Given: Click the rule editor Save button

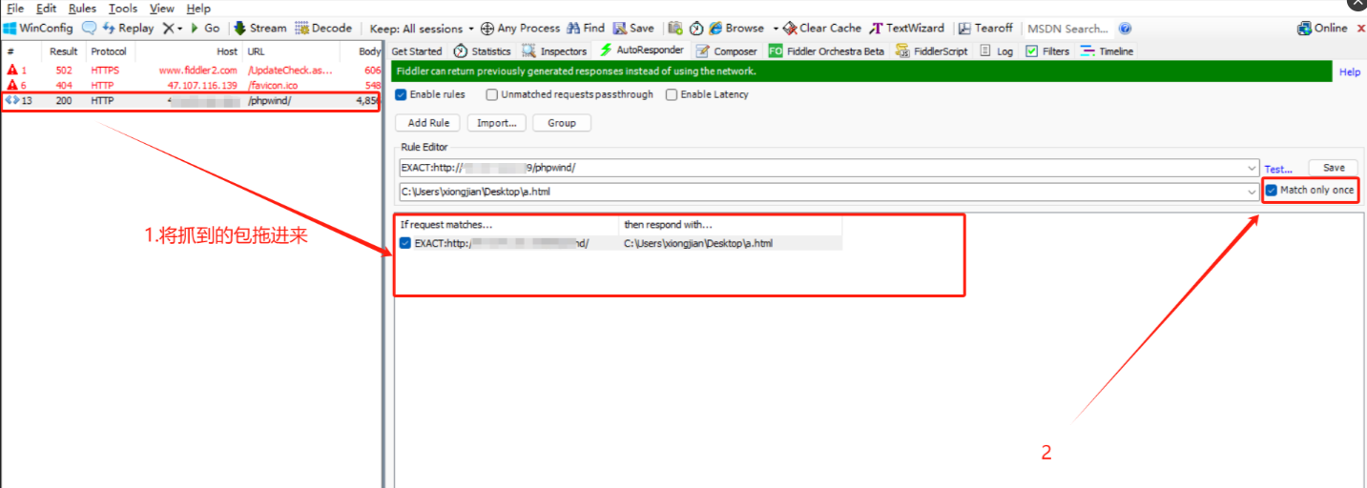Looking at the screenshot, I should pyautogui.click(x=1333, y=168).
